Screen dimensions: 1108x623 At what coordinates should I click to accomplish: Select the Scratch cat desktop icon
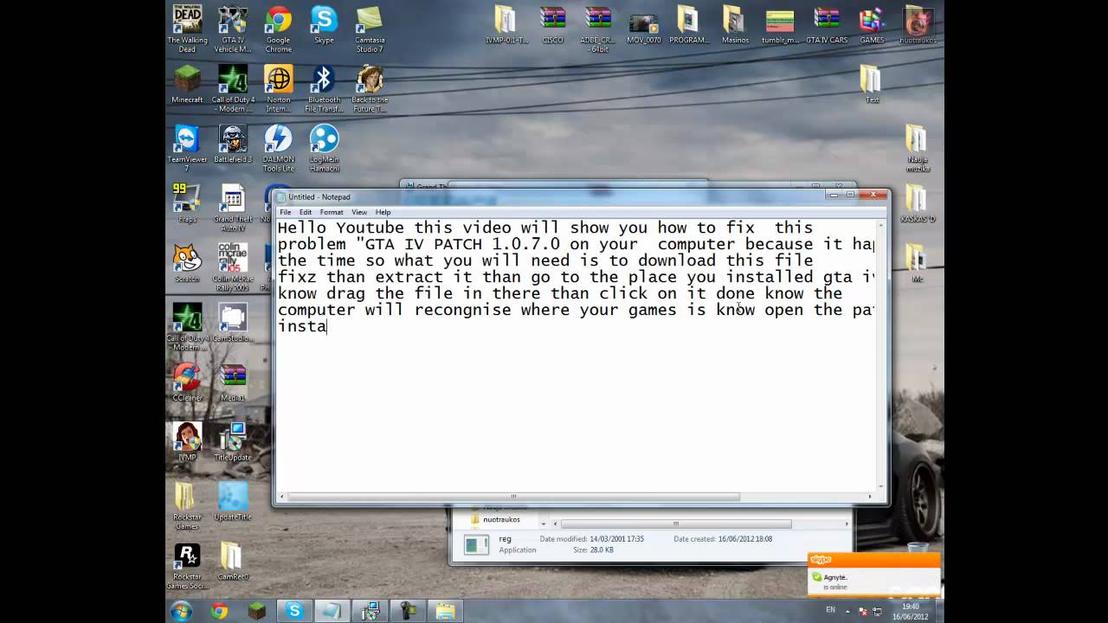[187, 263]
